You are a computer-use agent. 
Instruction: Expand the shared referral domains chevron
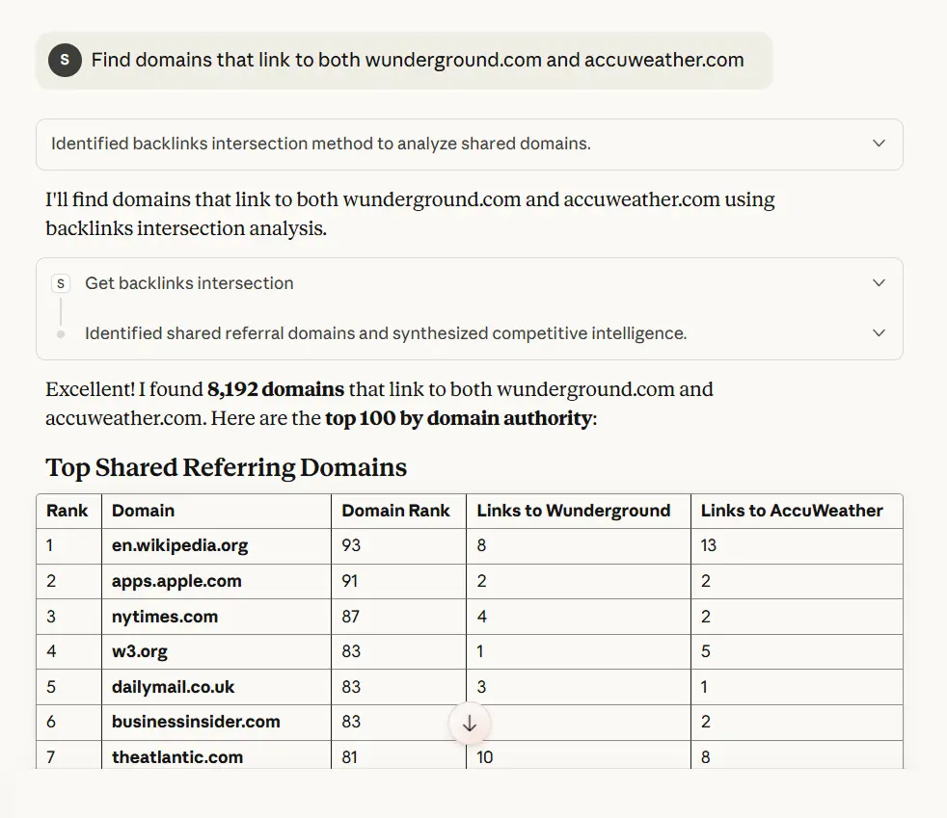878,333
